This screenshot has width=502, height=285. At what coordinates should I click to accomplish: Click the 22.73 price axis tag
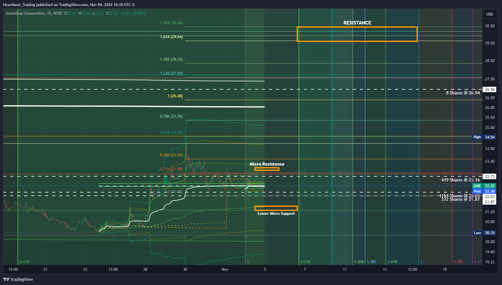pos(490,177)
